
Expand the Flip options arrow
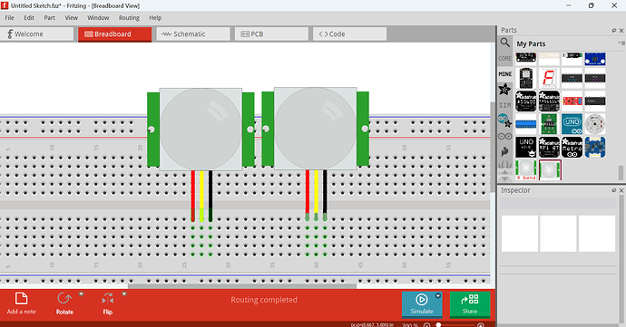coord(124,294)
